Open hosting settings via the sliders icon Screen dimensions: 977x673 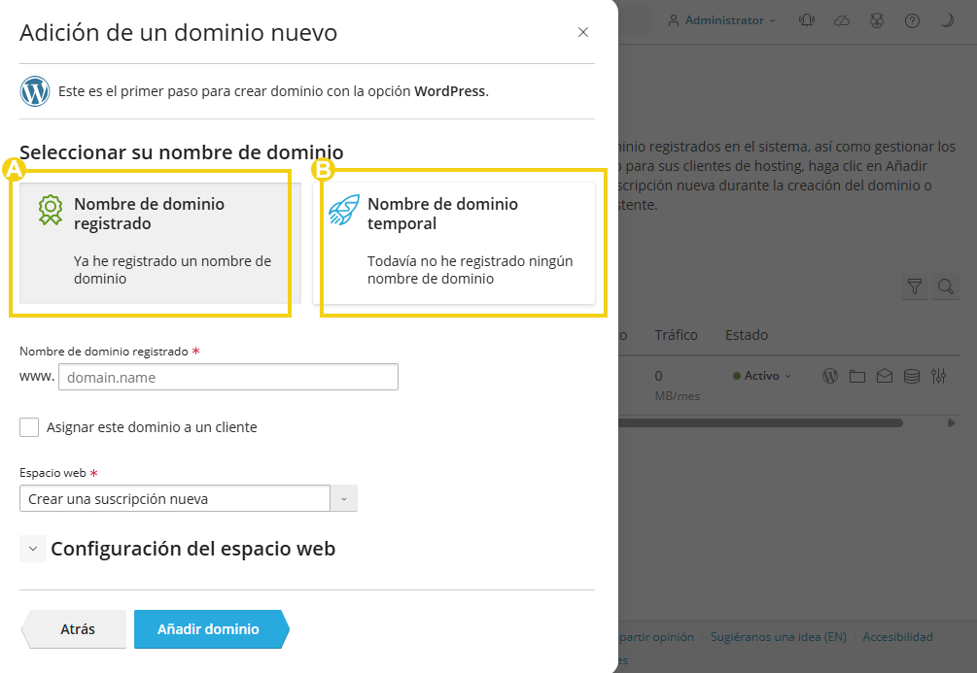(x=938, y=376)
